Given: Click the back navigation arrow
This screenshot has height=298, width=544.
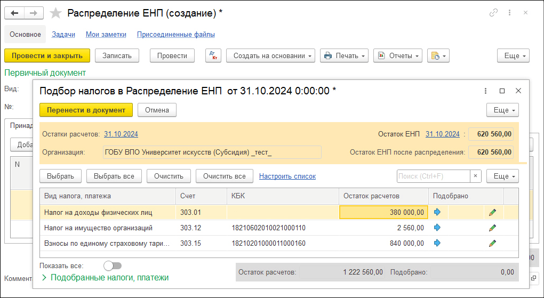Looking at the screenshot, I should pyautogui.click(x=14, y=13).
